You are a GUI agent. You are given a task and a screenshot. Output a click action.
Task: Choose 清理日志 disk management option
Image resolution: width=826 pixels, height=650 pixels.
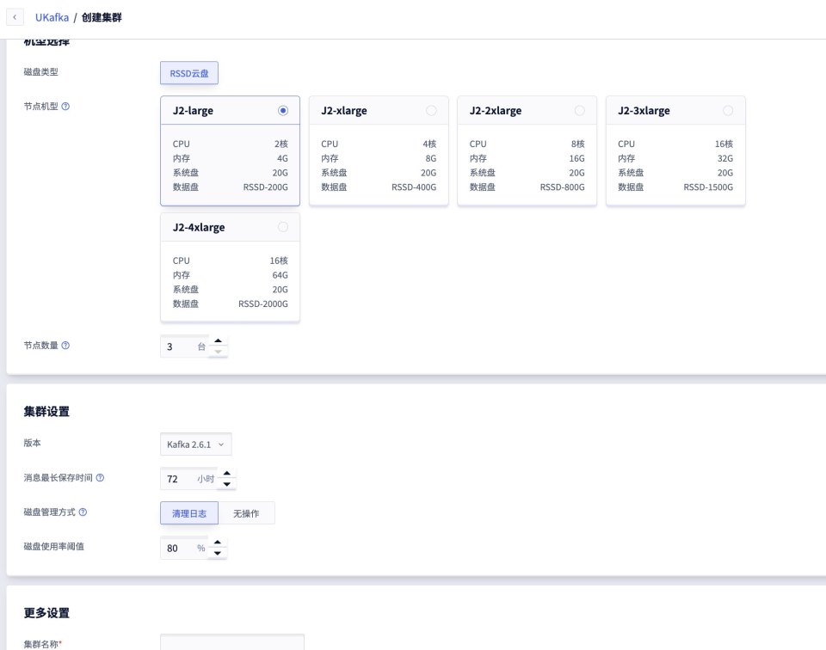(x=189, y=513)
